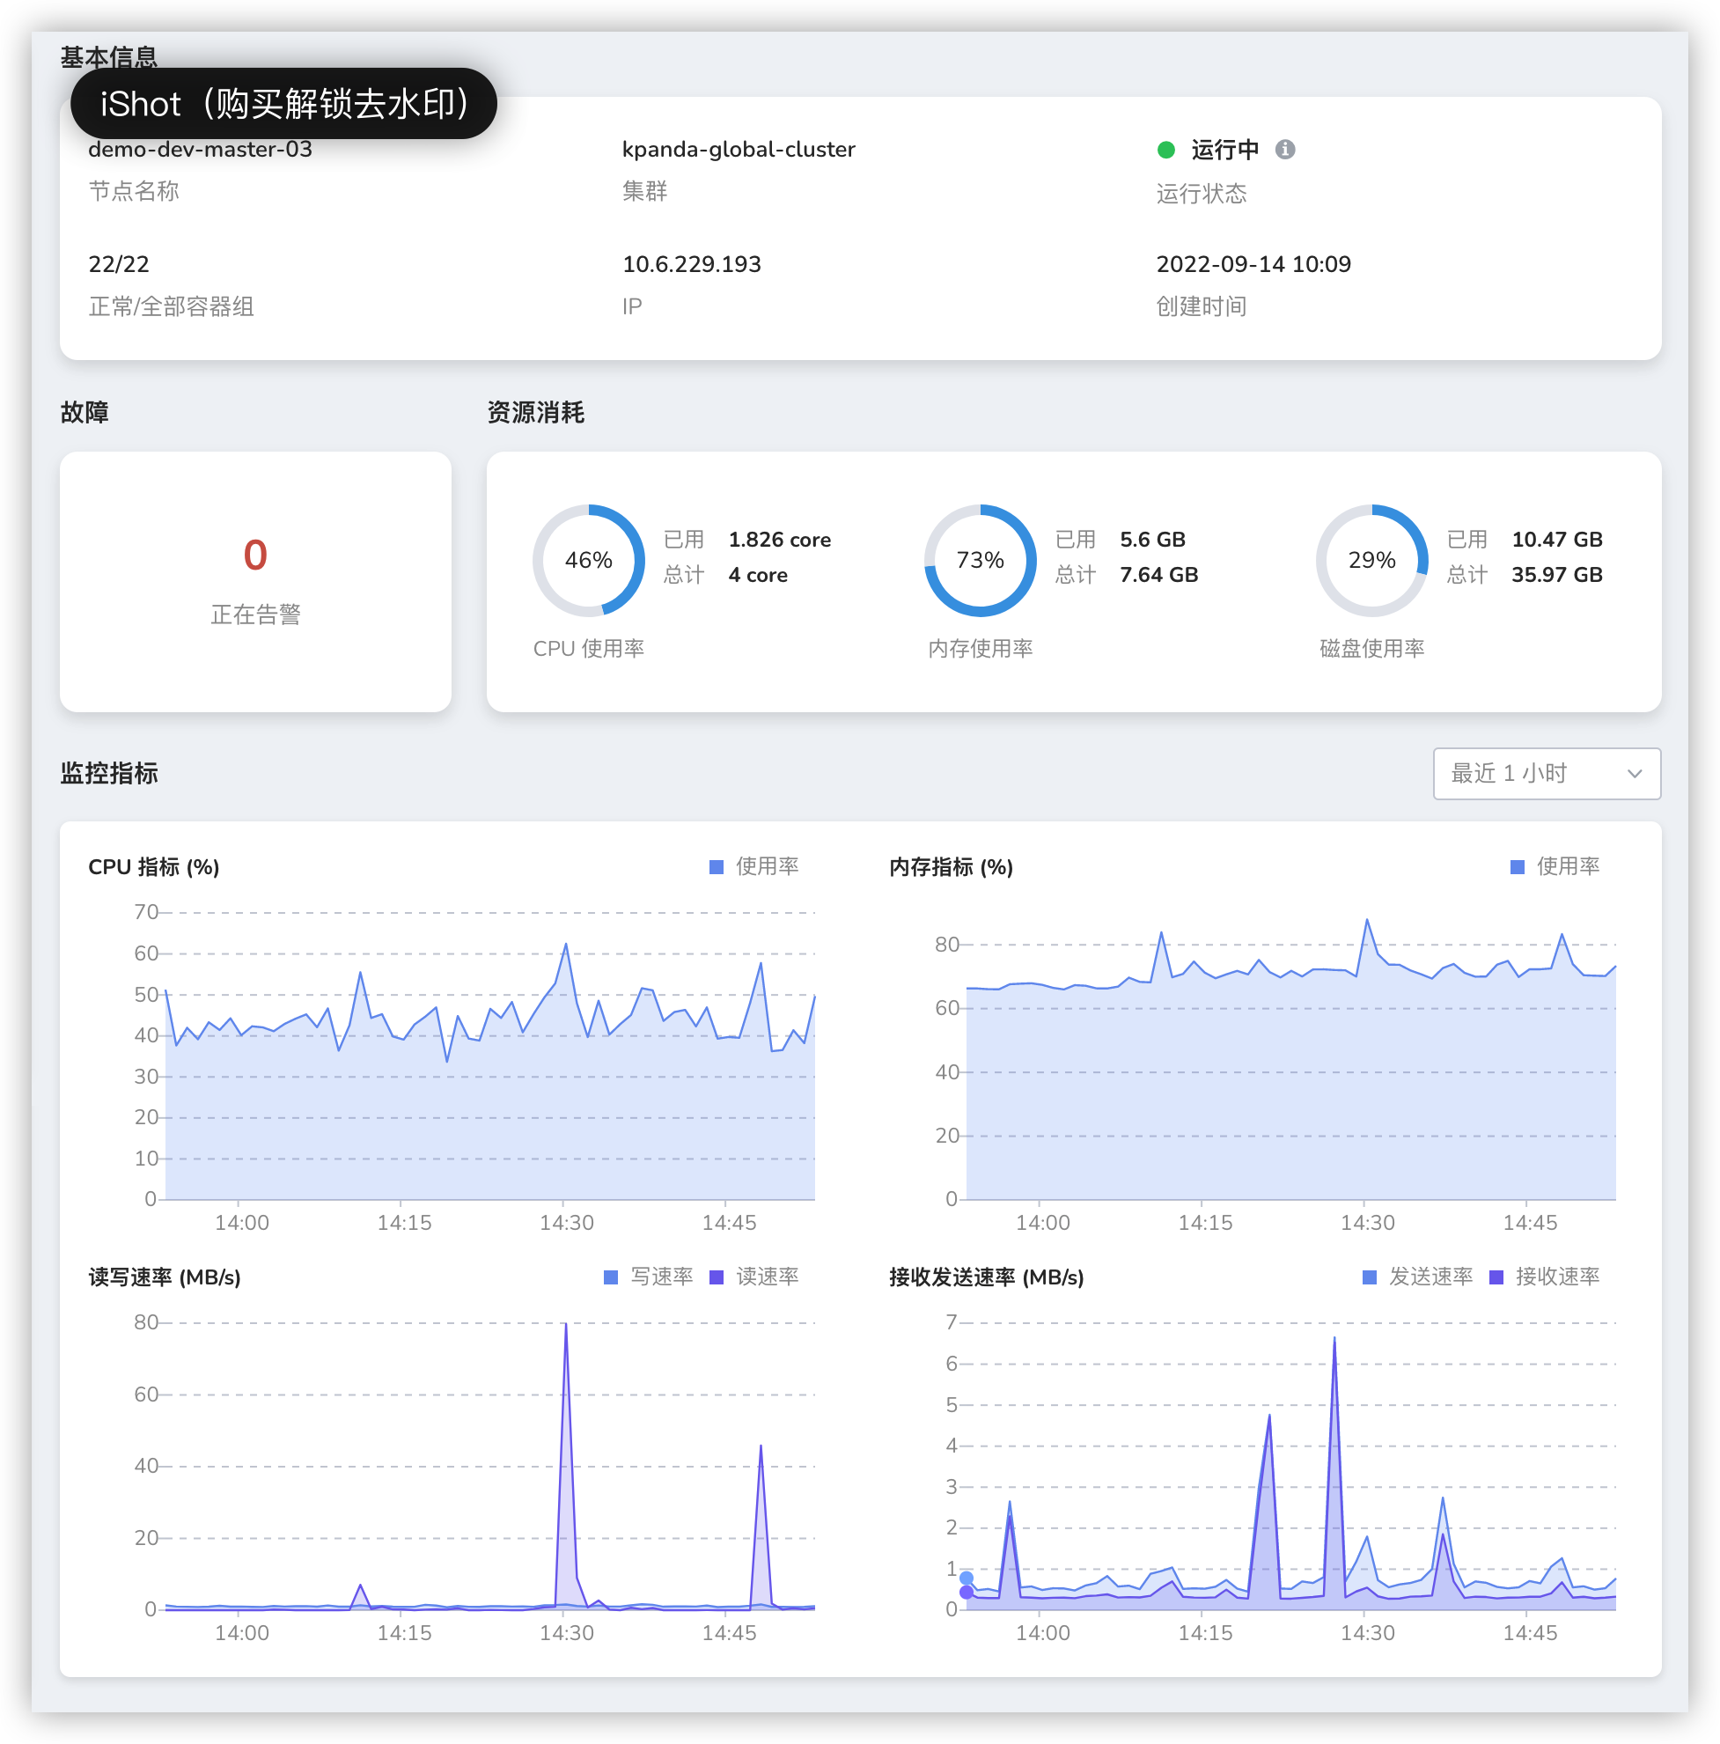This screenshot has width=1720, height=1744.
Task: Click the CPU 使用率 46% ring gauge
Action: coord(588,561)
